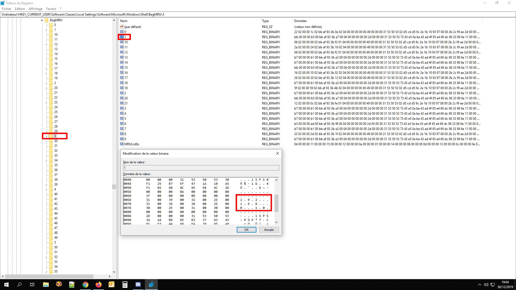Viewport: 516px width, 290px height.
Task: Expand the key 12 node
Action: click(46, 45)
